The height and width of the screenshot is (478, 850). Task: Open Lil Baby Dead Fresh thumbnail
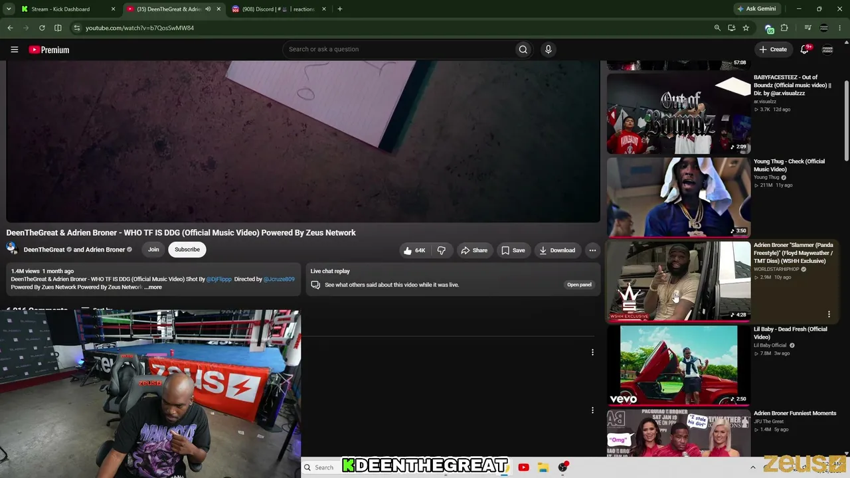point(678,365)
